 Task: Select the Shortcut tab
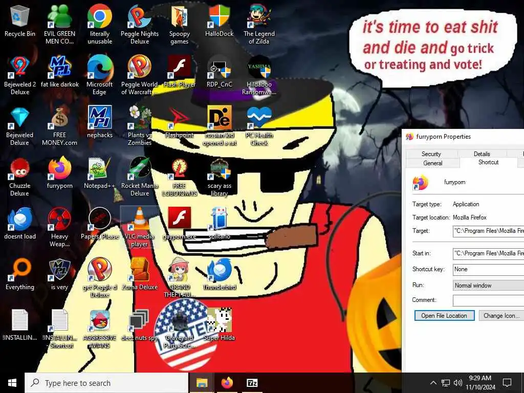(x=488, y=162)
